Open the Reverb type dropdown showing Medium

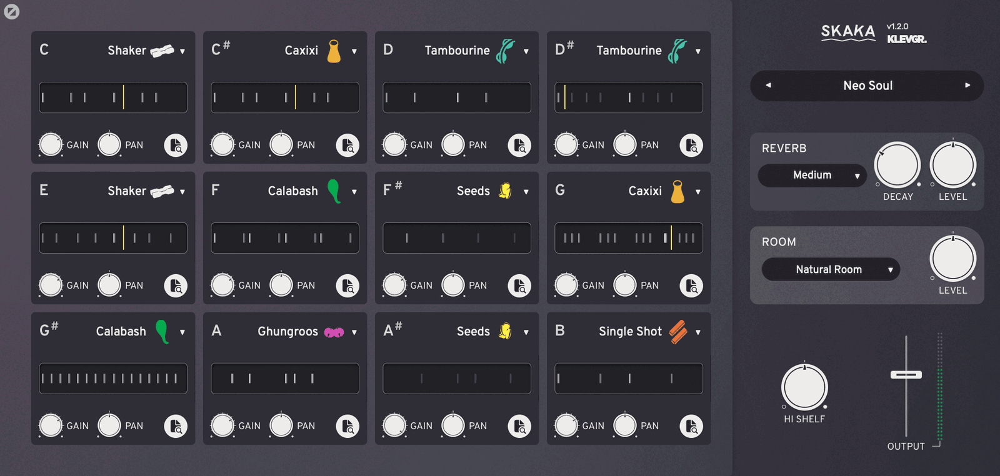tap(812, 176)
